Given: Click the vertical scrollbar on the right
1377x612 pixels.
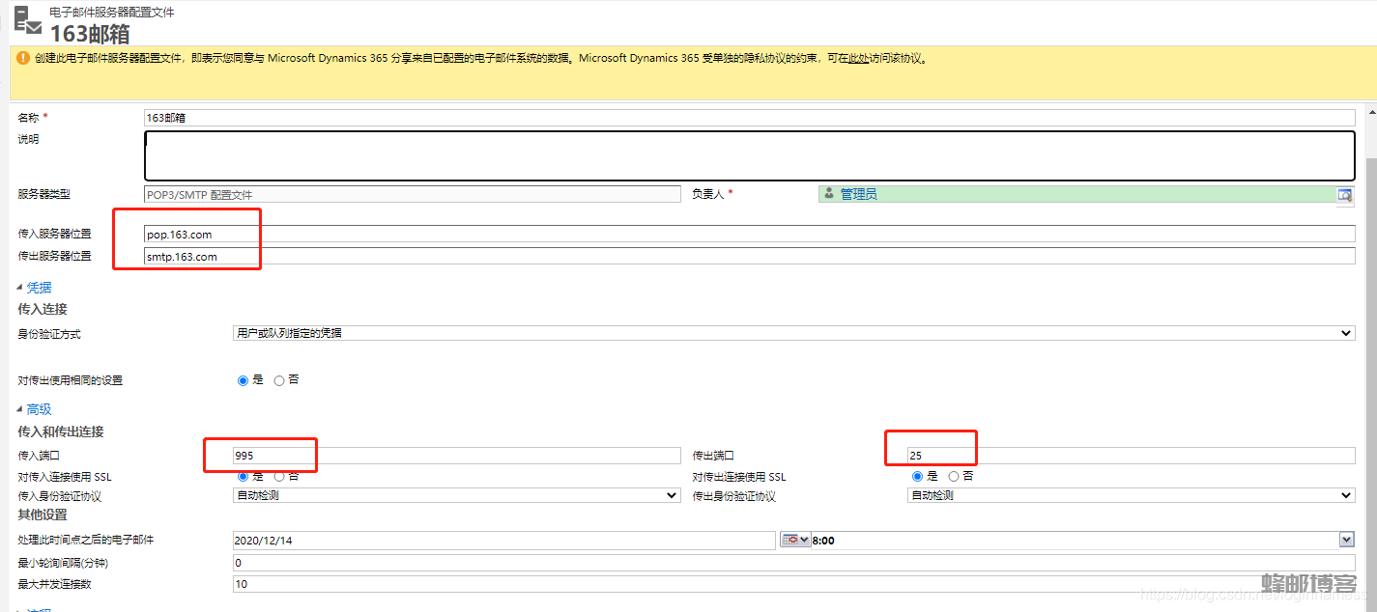Looking at the screenshot, I should 1369,290.
